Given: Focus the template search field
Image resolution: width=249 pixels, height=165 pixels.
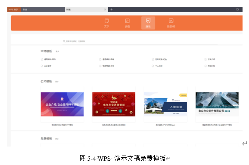Looking at the screenshot, I should [x=140, y=41].
